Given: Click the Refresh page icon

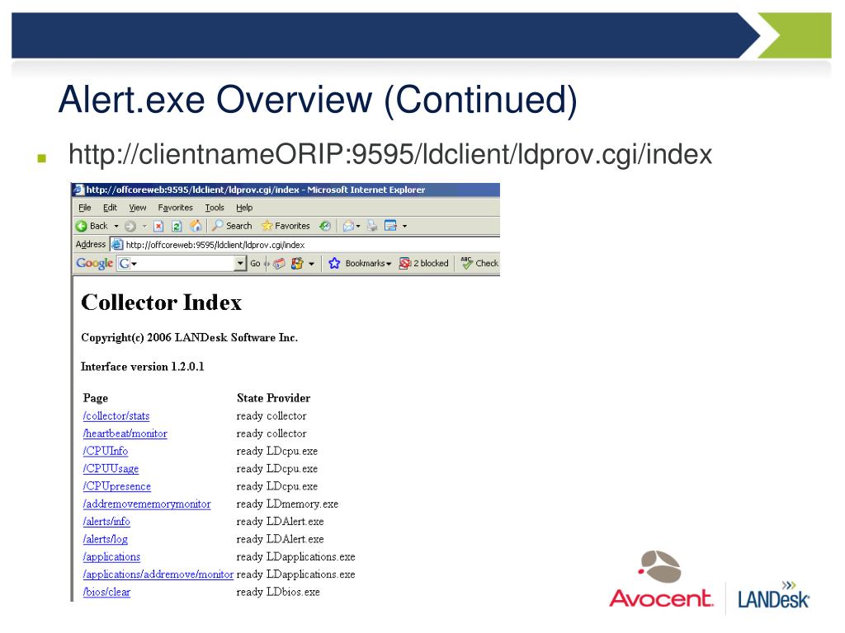Looking at the screenshot, I should tap(177, 226).
